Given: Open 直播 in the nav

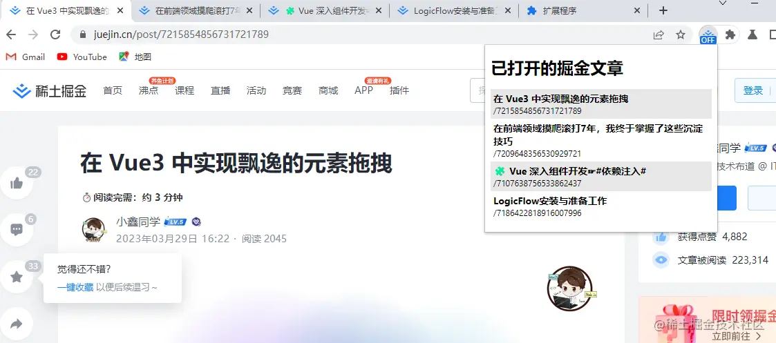Looking at the screenshot, I should [x=220, y=90].
